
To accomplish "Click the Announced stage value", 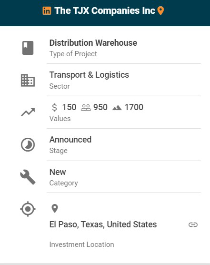I will (70, 140).
